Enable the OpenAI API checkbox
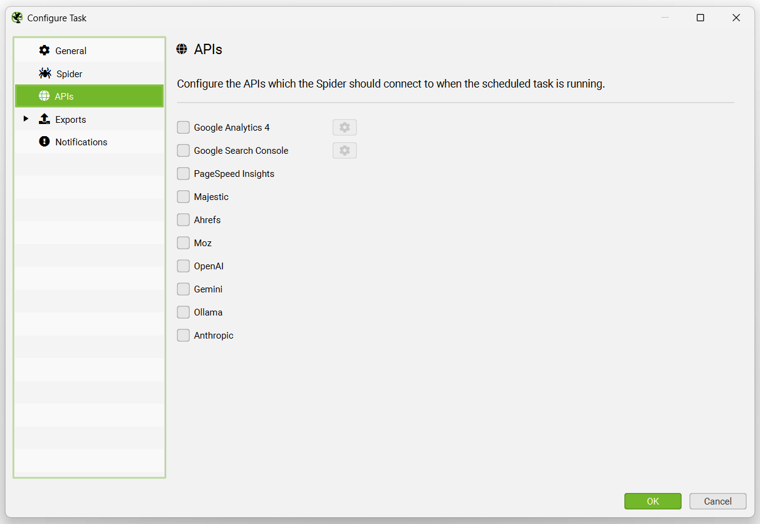The image size is (760, 524). [x=183, y=266]
